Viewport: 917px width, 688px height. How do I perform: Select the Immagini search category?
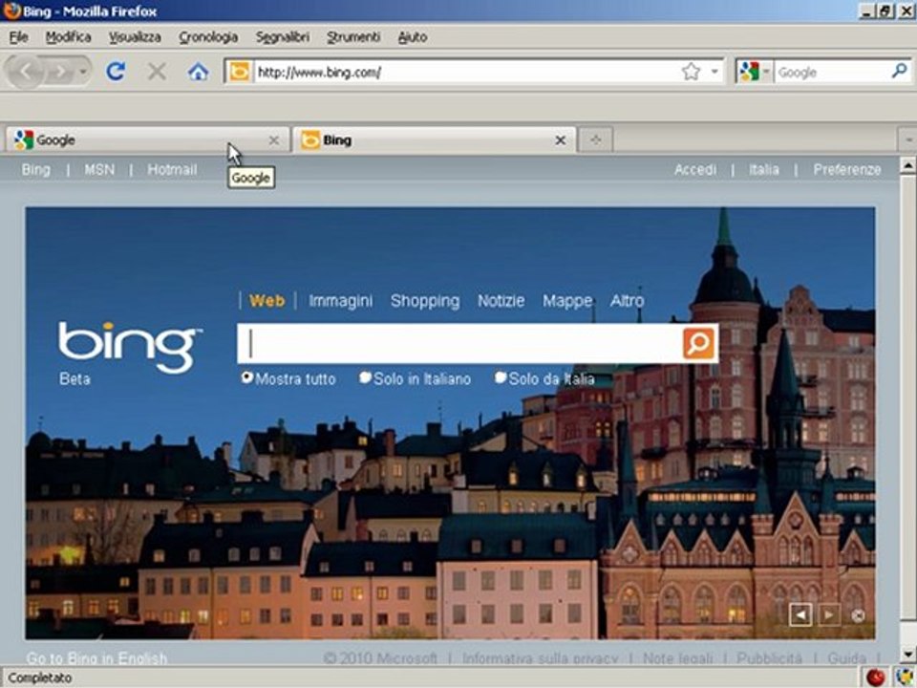pyautogui.click(x=340, y=301)
